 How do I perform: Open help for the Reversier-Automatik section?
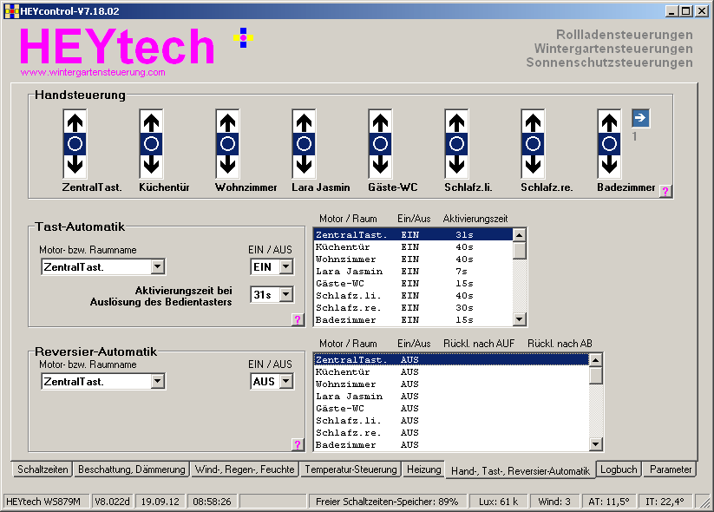(298, 445)
